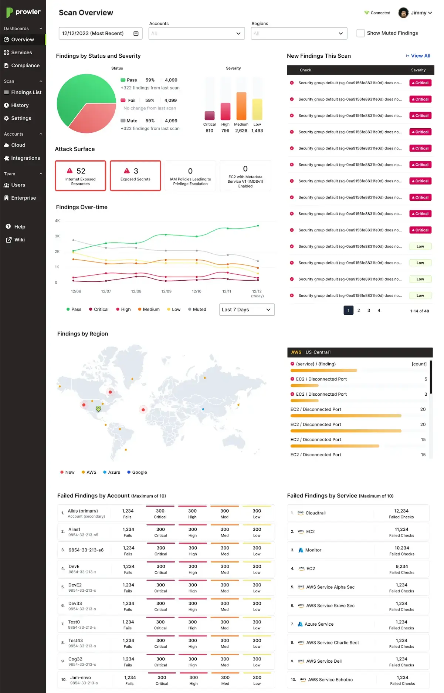This screenshot has width=444, height=693.
Task: Toggle Medium series in Findings Over-time legend
Action: [x=149, y=309]
